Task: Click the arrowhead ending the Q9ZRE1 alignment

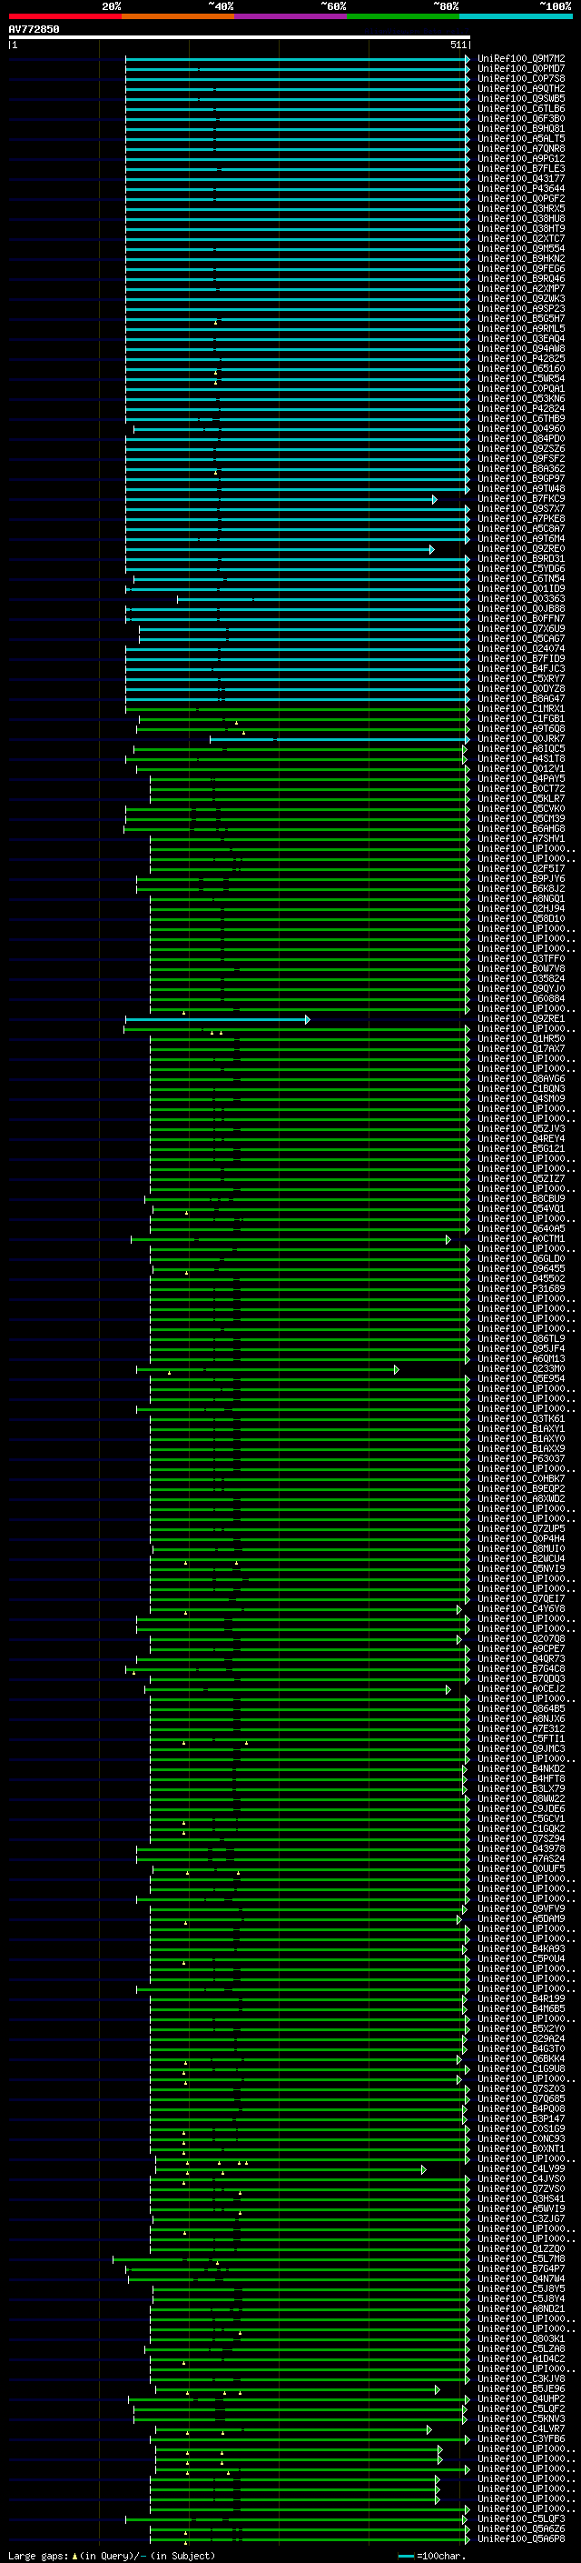Action: point(307,1020)
